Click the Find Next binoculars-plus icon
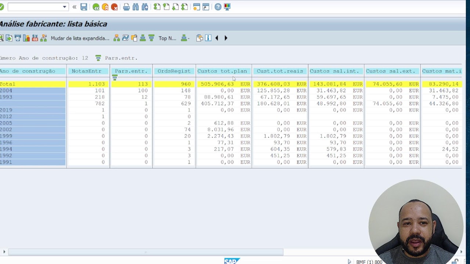470x264 pixels. point(145,7)
